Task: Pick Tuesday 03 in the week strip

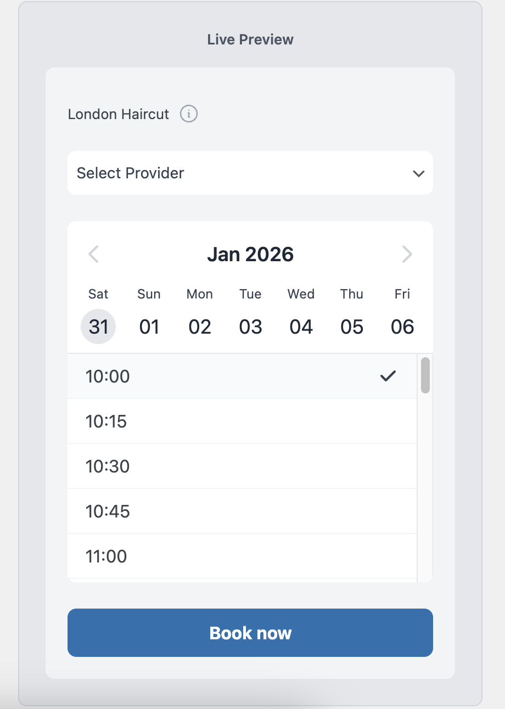Action: (250, 327)
